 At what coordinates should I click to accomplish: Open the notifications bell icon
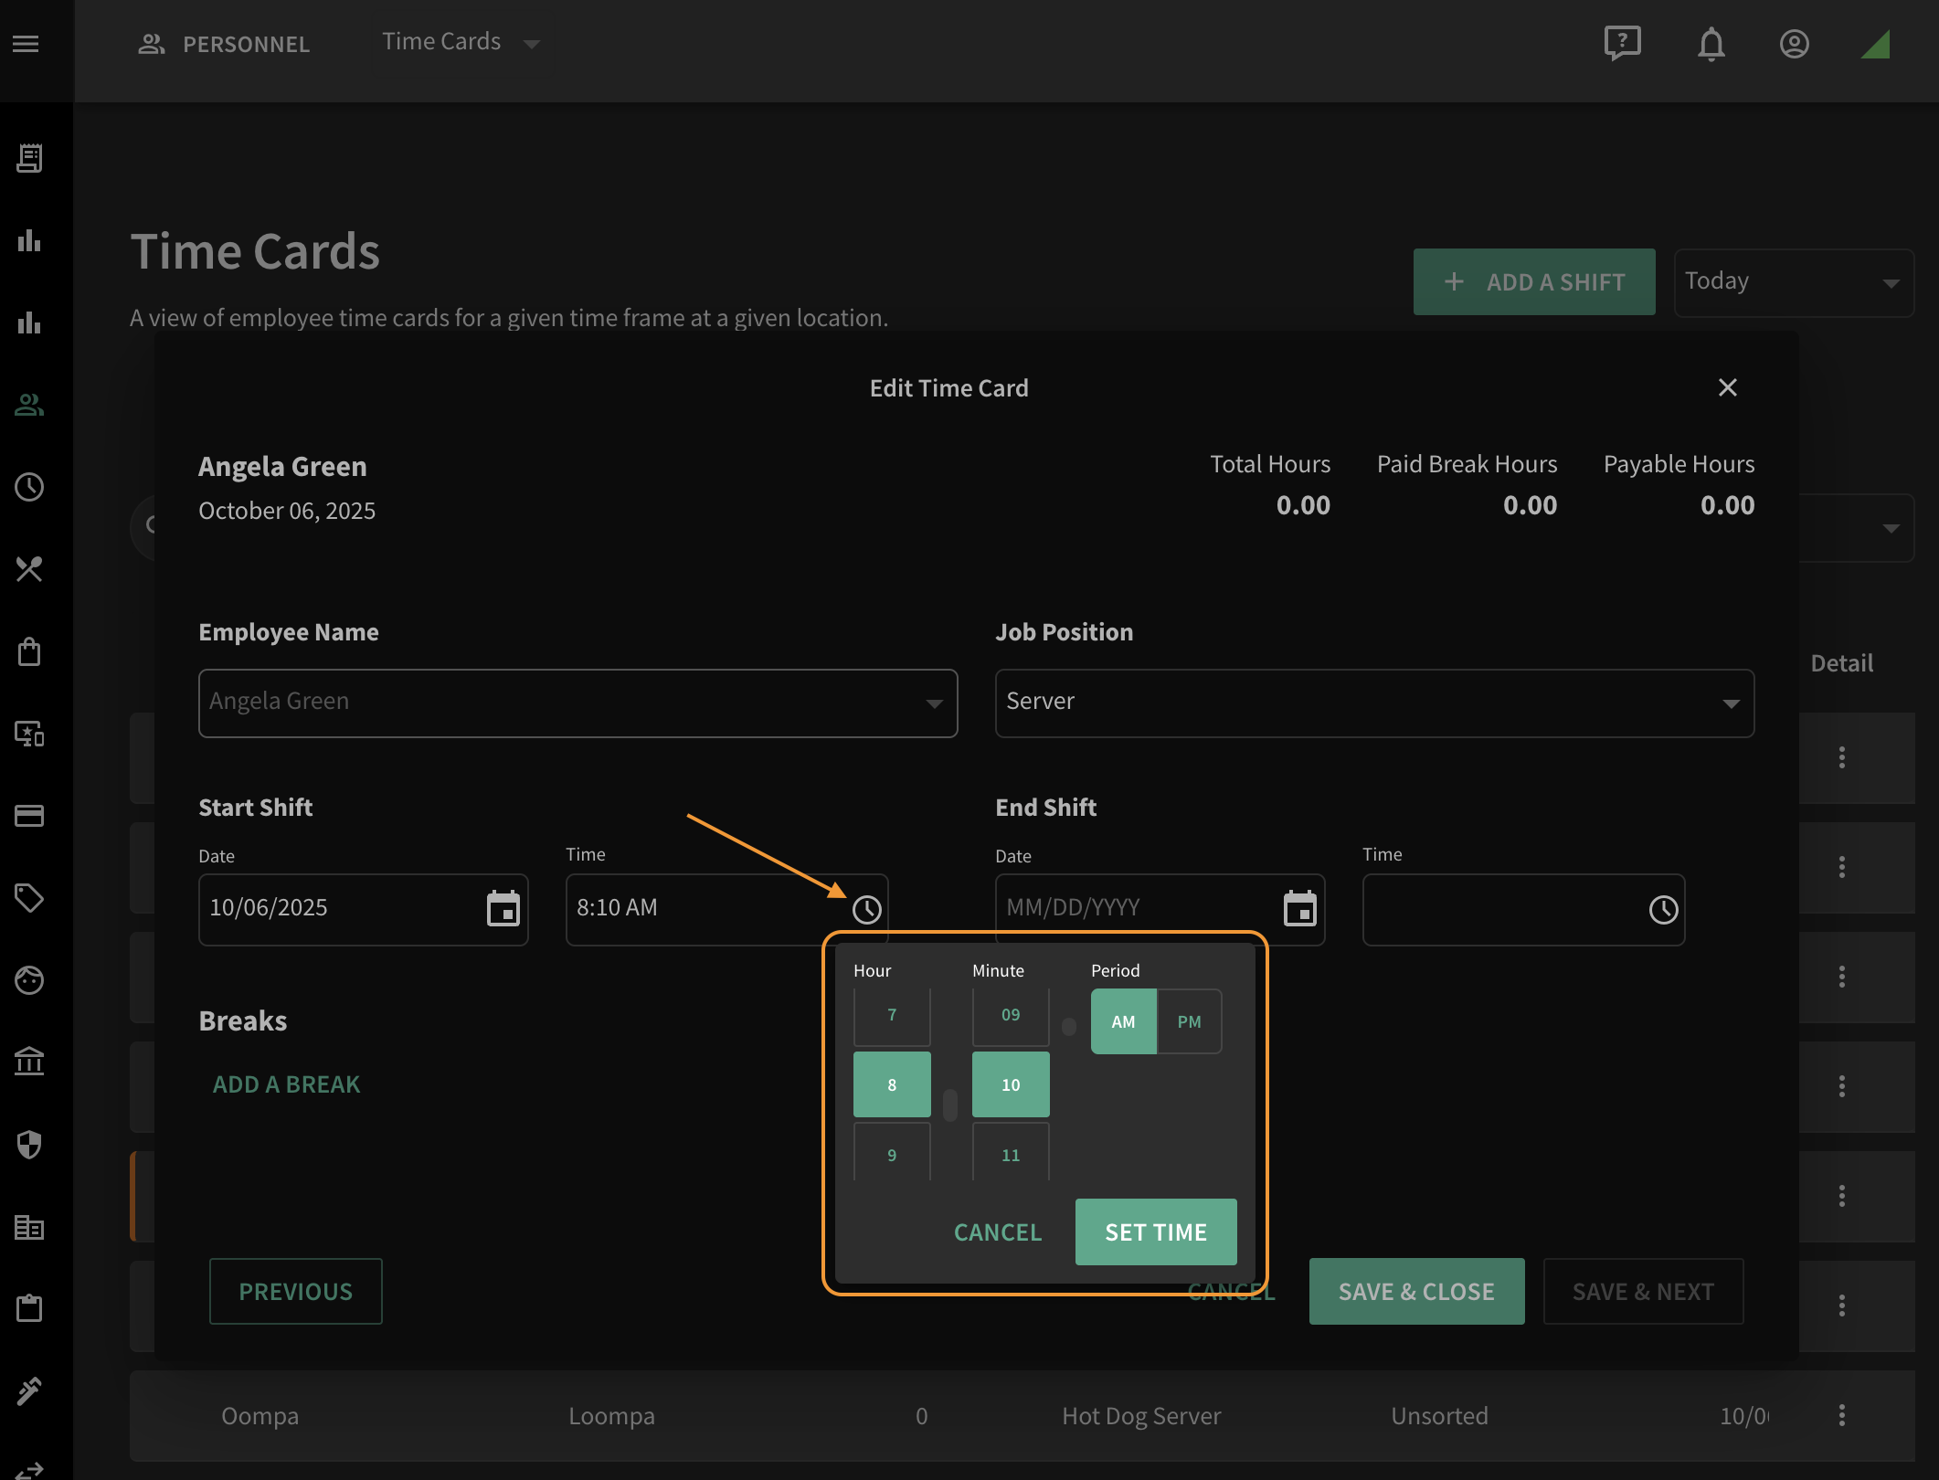pos(1711,44)
